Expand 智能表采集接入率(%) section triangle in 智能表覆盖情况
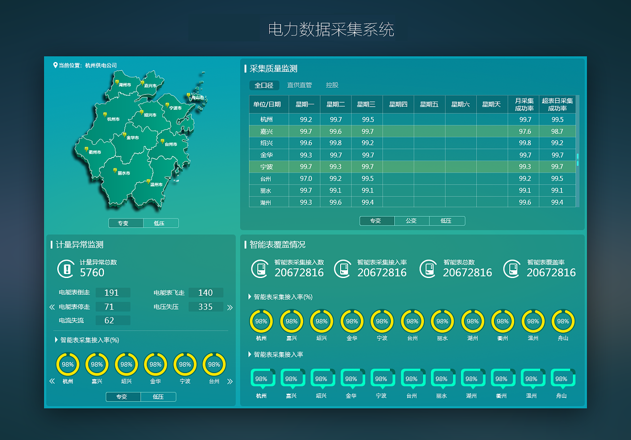Viewport: 631px width, 440px height. tap(249, 297)
